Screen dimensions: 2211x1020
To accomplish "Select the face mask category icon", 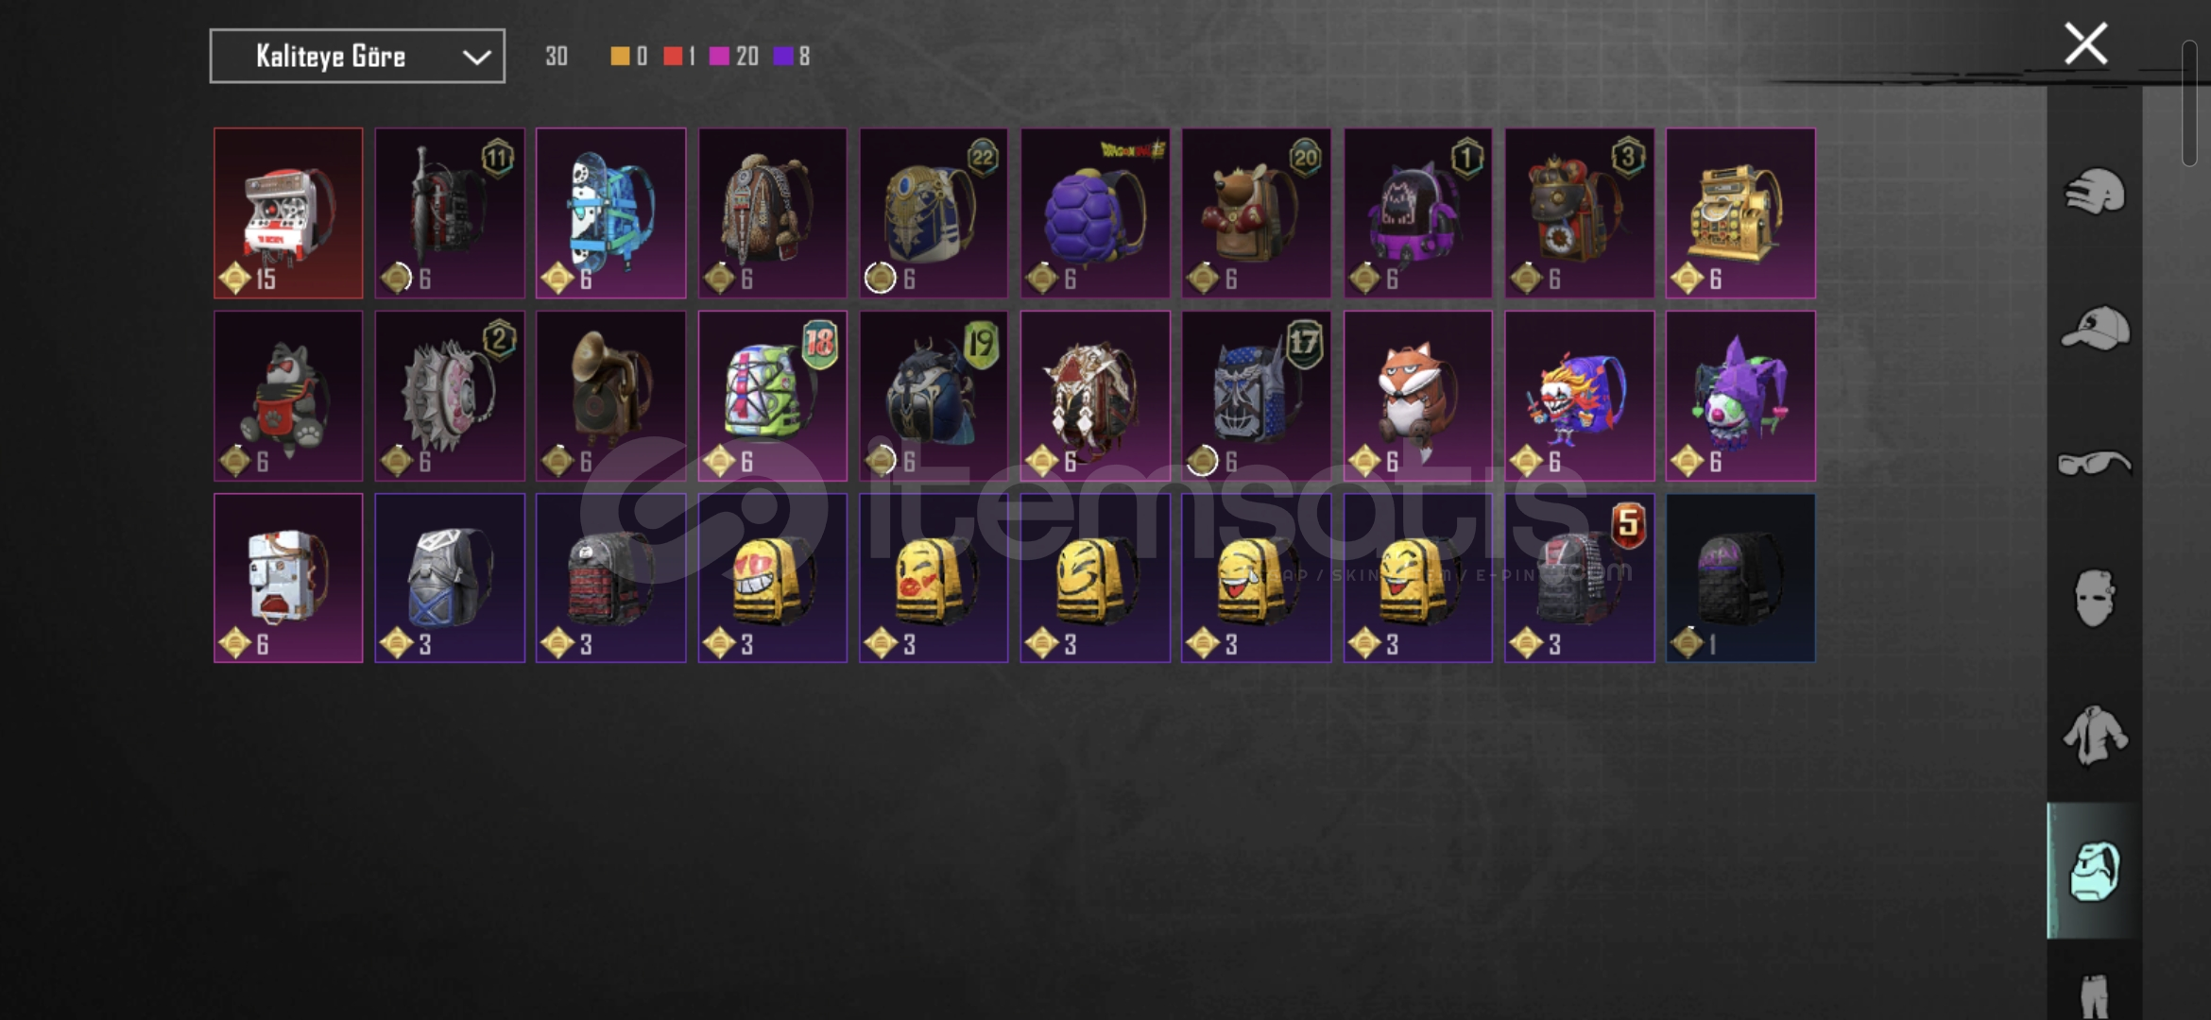I will click(x=2094, y=598).
